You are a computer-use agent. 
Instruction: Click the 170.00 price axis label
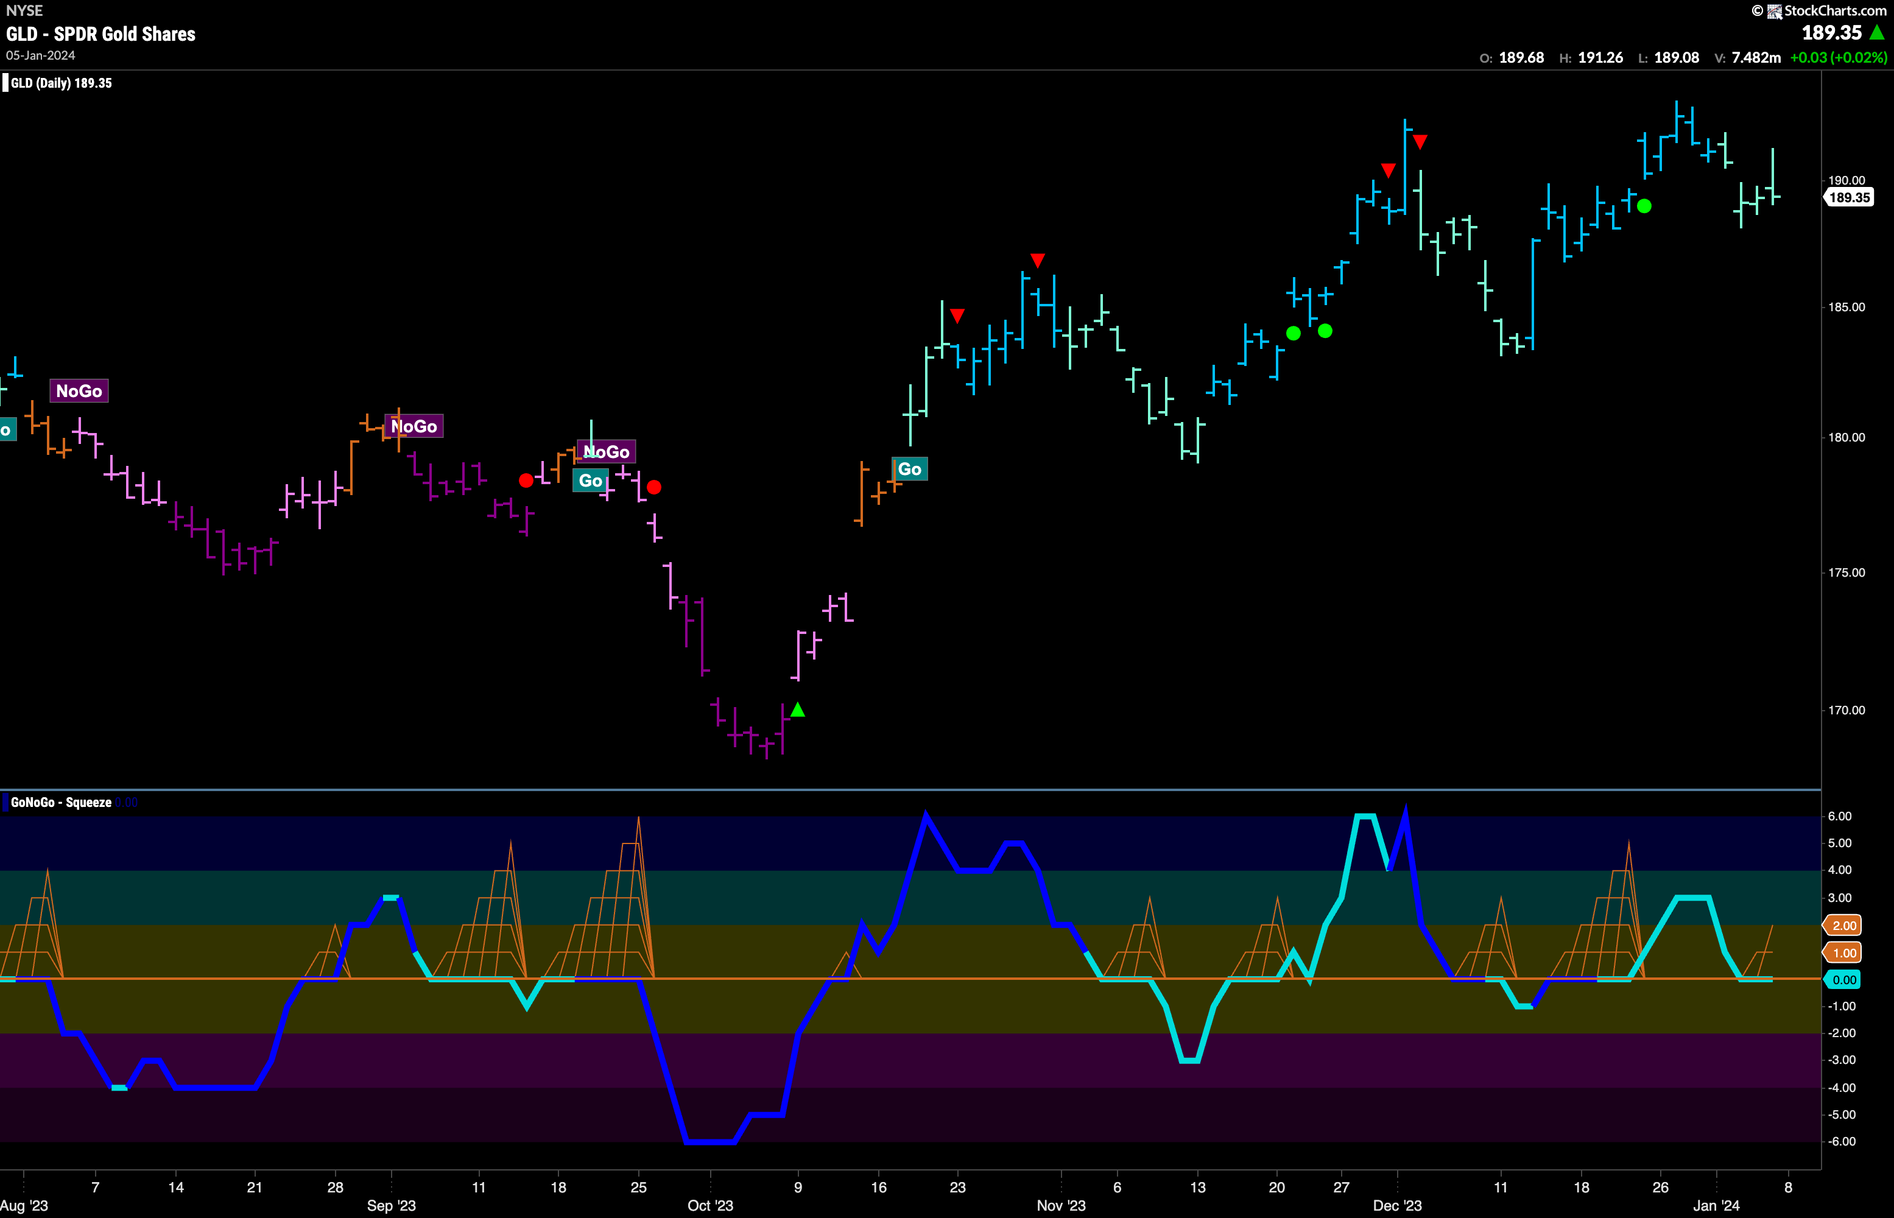coord(1846,710)
